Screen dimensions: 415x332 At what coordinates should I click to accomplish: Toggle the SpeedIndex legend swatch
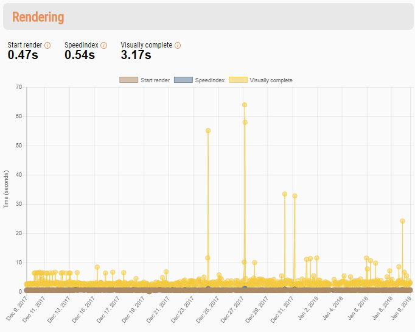183,80
